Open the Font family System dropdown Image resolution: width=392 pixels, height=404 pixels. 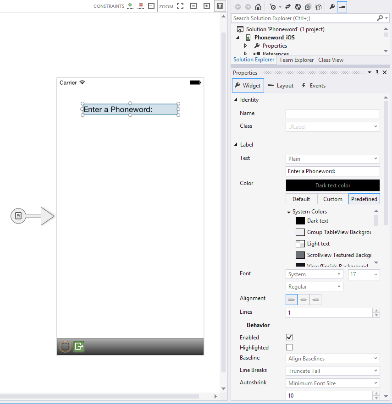tap(314, 274)
